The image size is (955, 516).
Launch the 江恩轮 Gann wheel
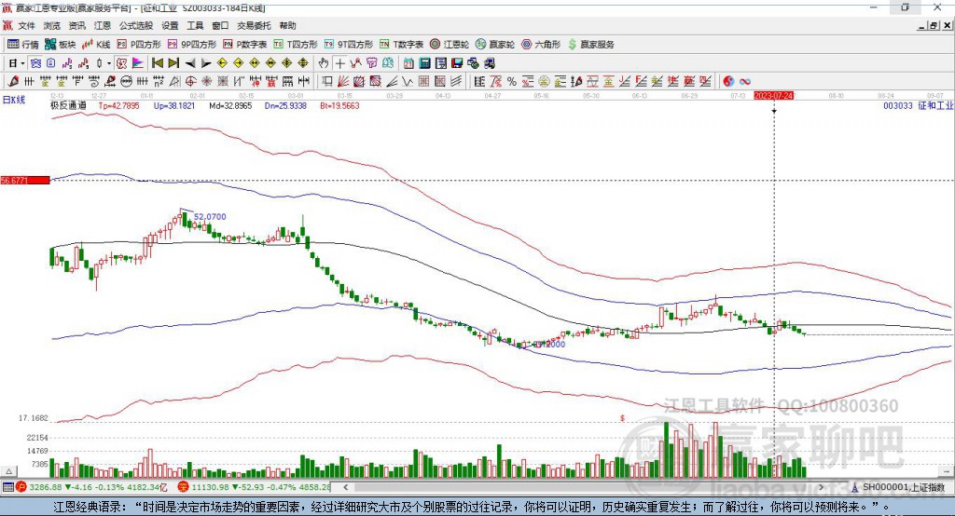click(450, 45)
